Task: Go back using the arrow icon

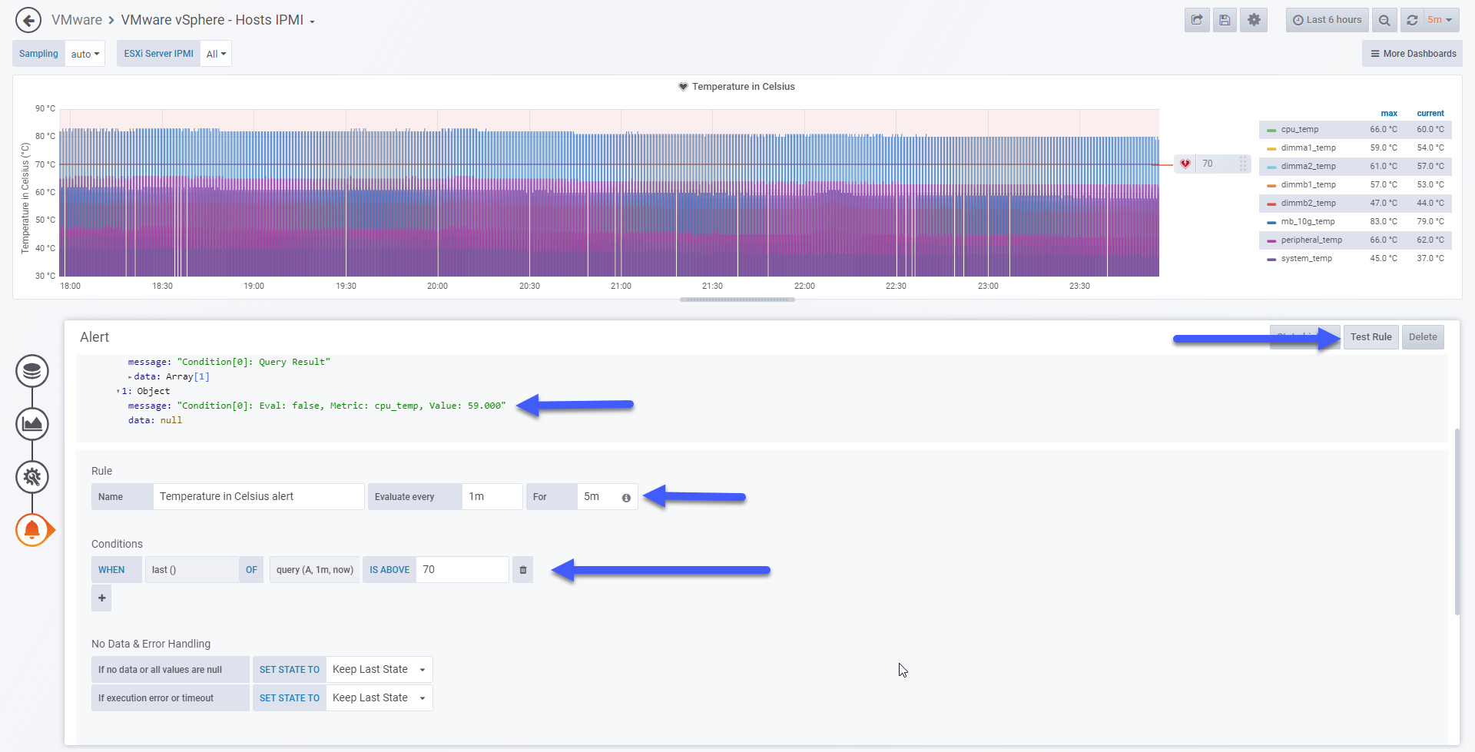Action: tap(28, 20)
